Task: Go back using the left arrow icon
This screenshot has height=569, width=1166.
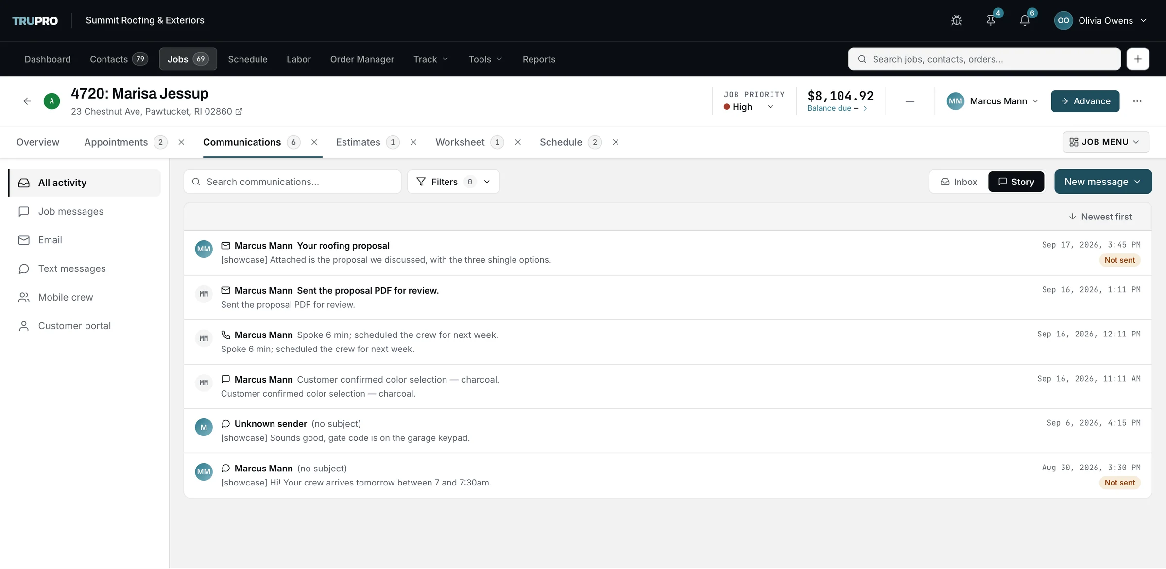Action: 27,101
